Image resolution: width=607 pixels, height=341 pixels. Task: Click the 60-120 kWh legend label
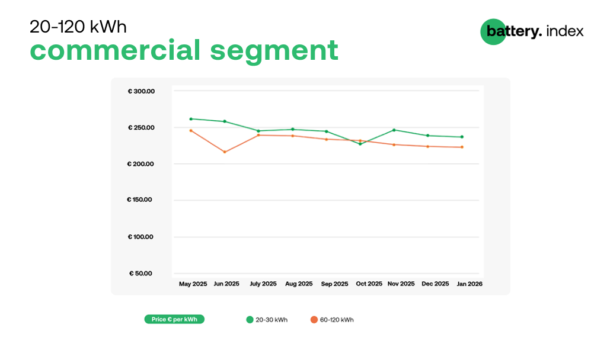click(337, 320)
